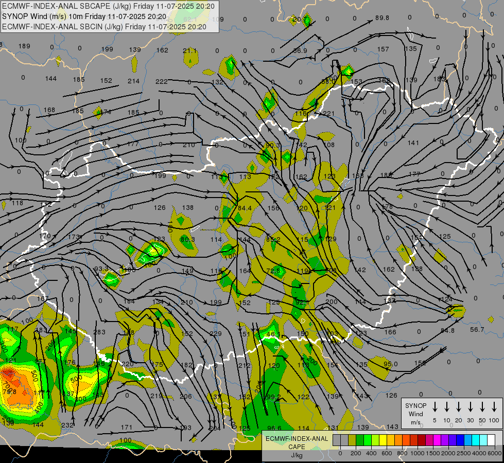Screen dimensions: 504x463
Task: Click the '221' value on the map
Action: [x=329, y=113]
